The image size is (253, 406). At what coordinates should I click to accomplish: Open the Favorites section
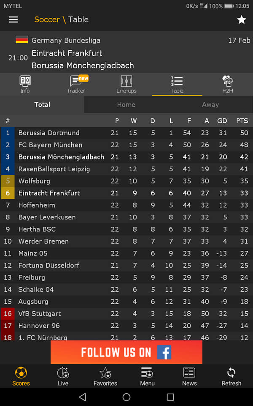click(x=105, y=376)
